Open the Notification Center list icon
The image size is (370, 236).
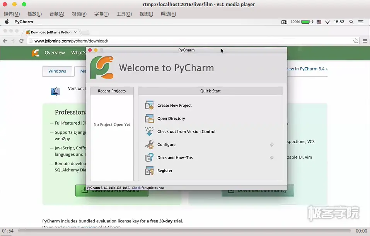click(361, 22)
